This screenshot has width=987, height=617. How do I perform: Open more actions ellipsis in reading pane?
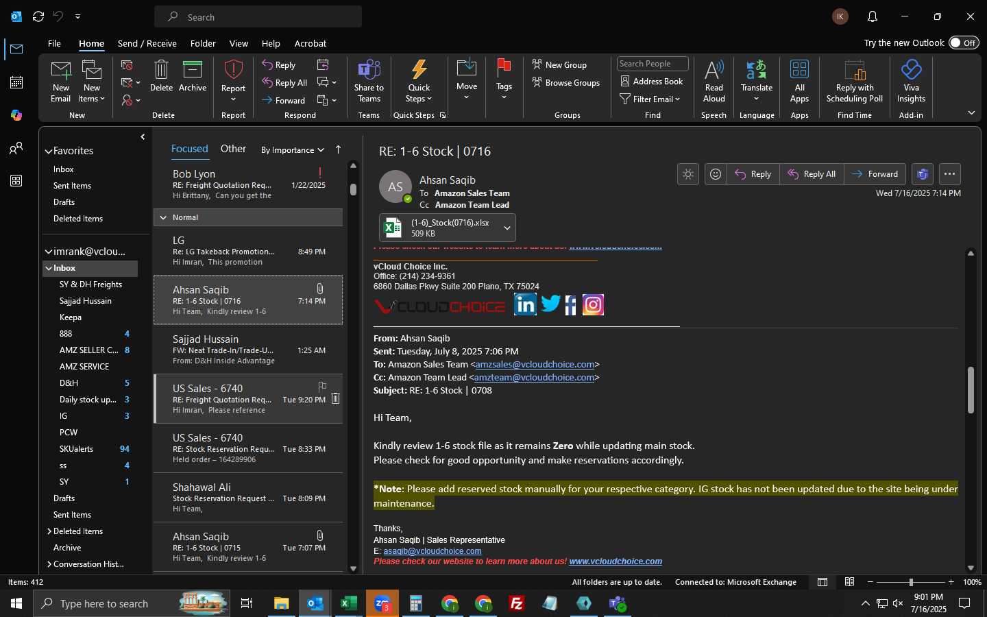[949, 174]
